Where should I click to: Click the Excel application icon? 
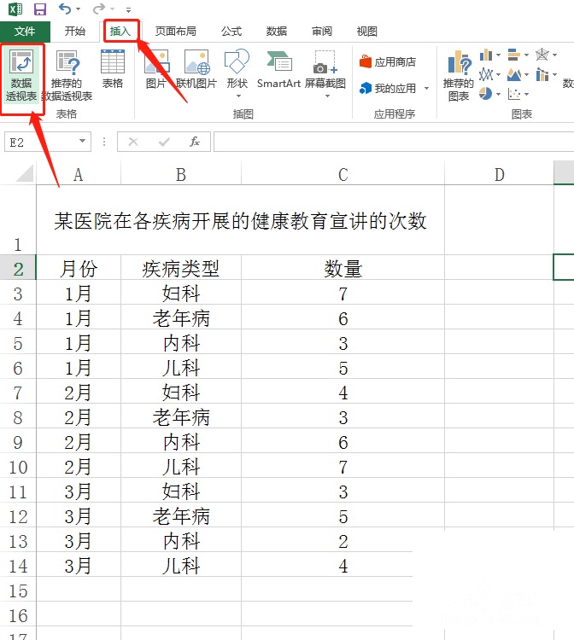coord(15,9)
